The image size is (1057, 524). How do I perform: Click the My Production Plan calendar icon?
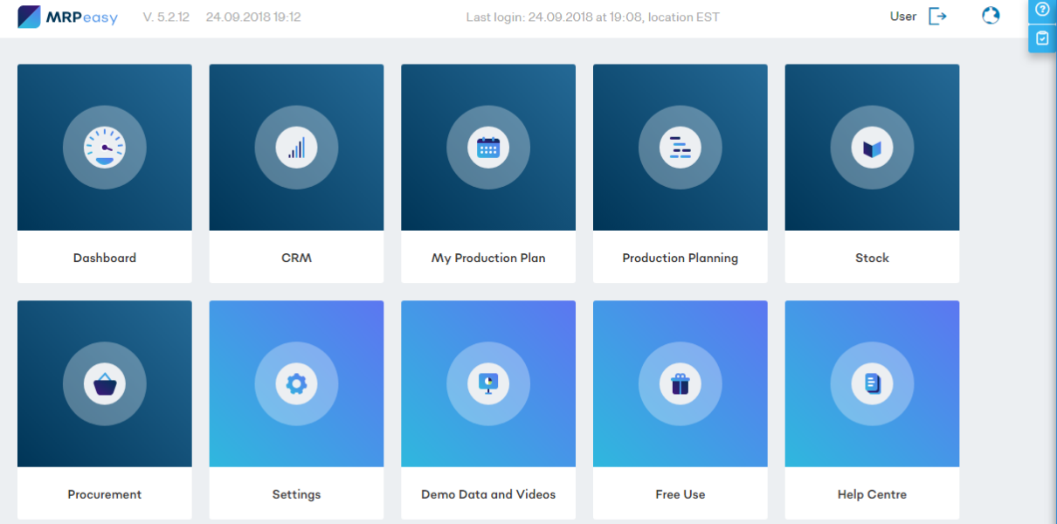[x=488, y=148]
